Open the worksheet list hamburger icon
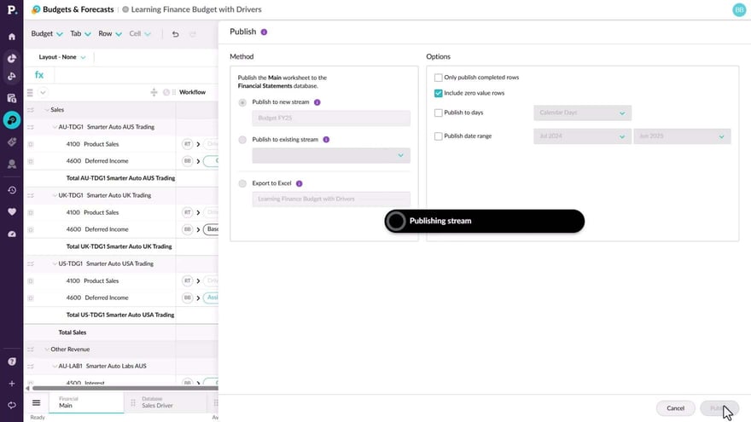 coord(36,402)
